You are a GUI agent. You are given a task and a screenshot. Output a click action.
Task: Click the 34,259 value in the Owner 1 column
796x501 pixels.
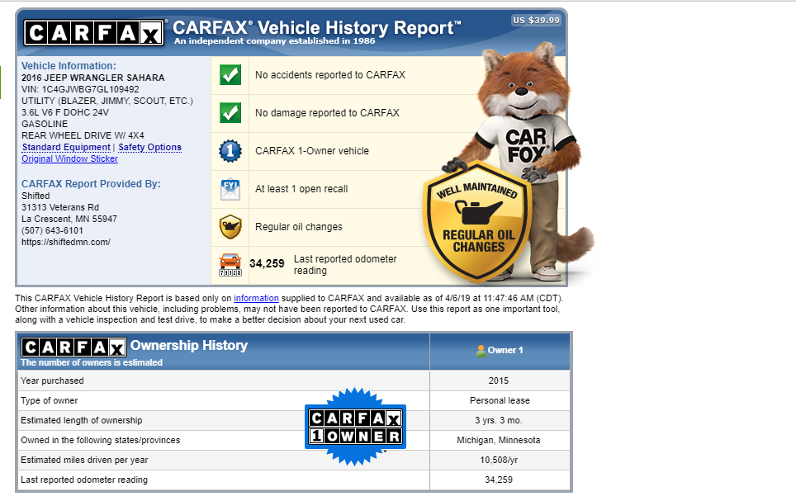coord(499,480)
